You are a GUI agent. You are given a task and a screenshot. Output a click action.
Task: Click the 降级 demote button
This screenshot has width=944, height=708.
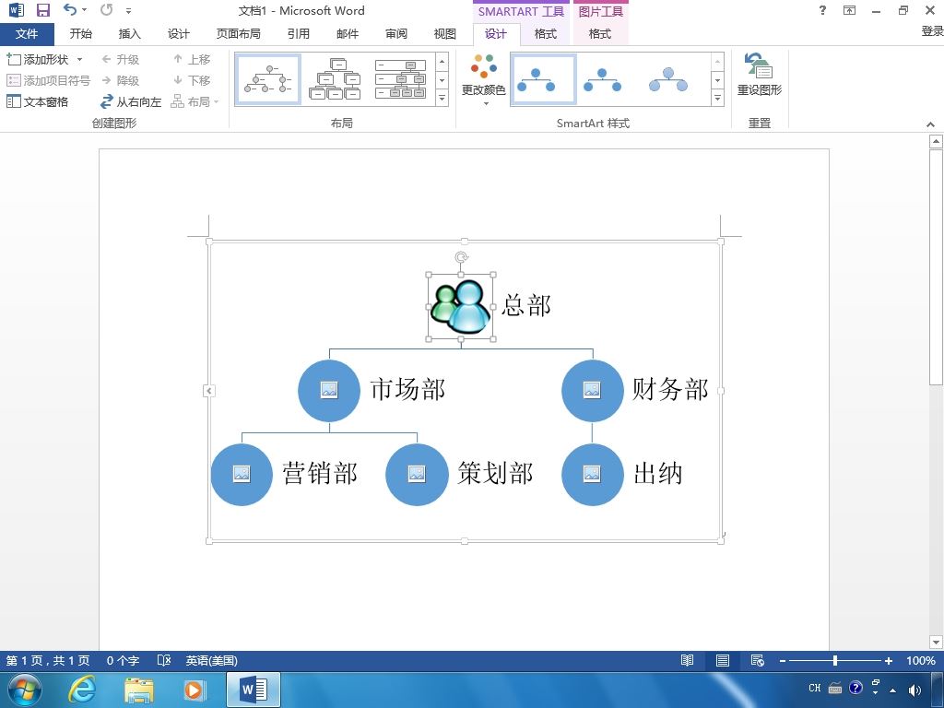121,80
